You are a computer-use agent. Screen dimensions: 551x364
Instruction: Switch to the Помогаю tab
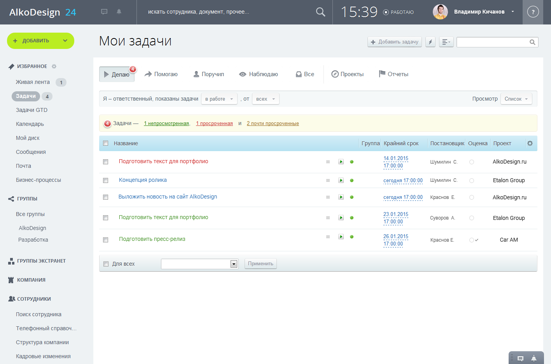point(161,74)
